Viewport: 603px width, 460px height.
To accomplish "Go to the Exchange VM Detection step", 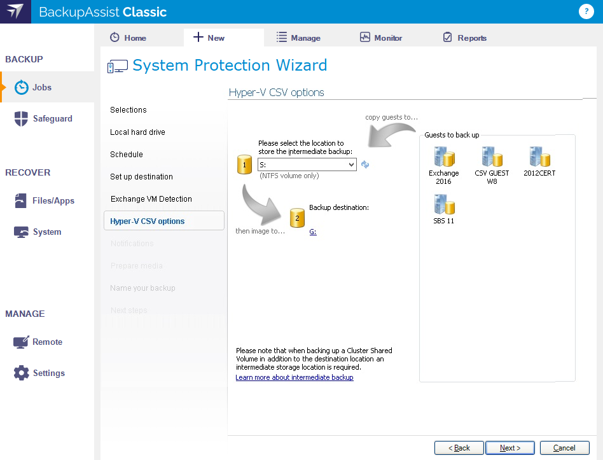I will pos(151,199).
